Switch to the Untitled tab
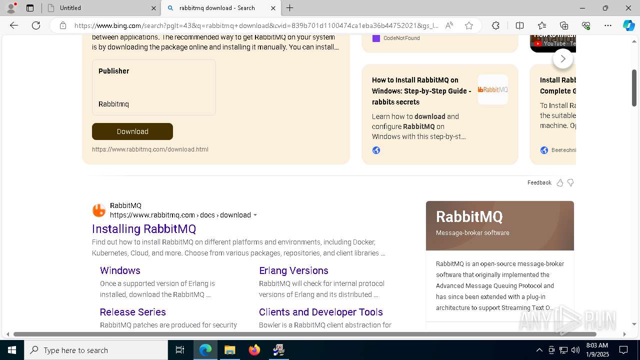The image size is (640, 360). [101, 8]
